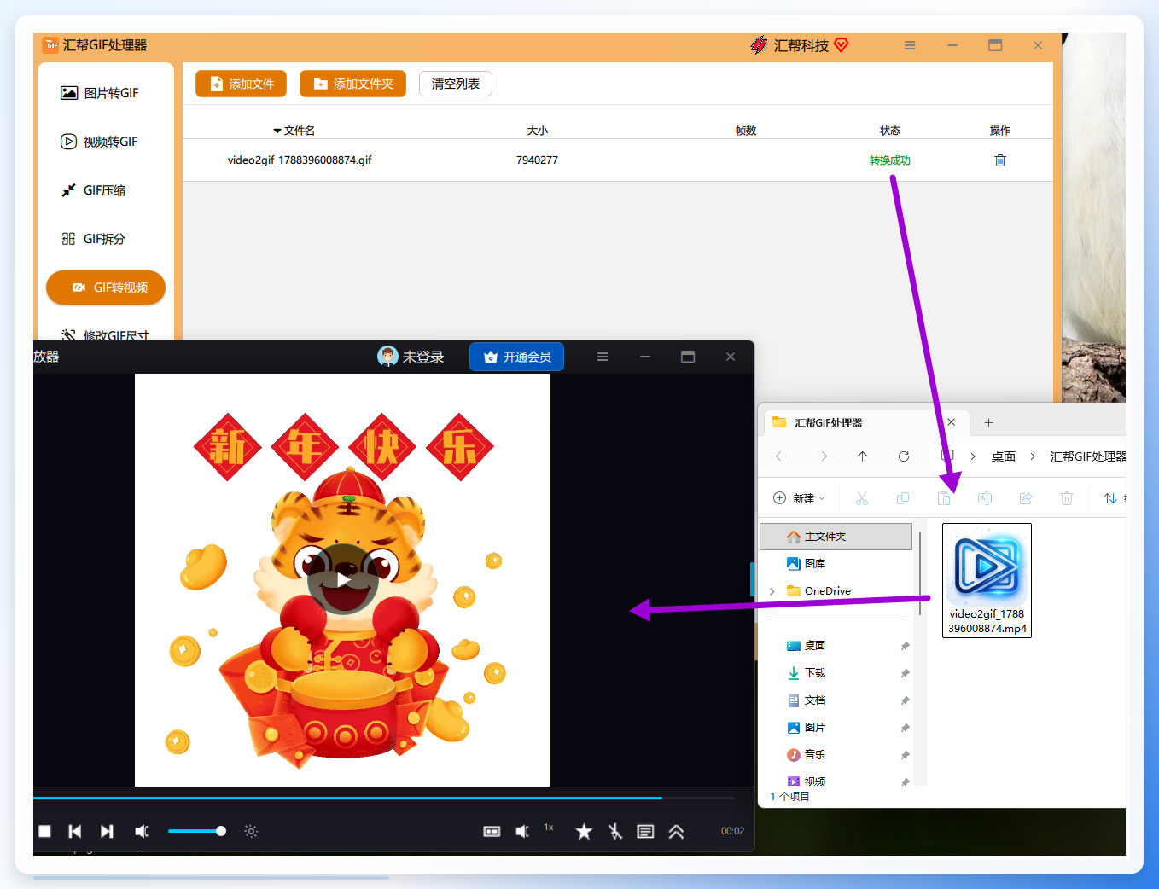Refresh the Explorer folder
This screenshot has width=1159, height=889.
pos(904,456)
